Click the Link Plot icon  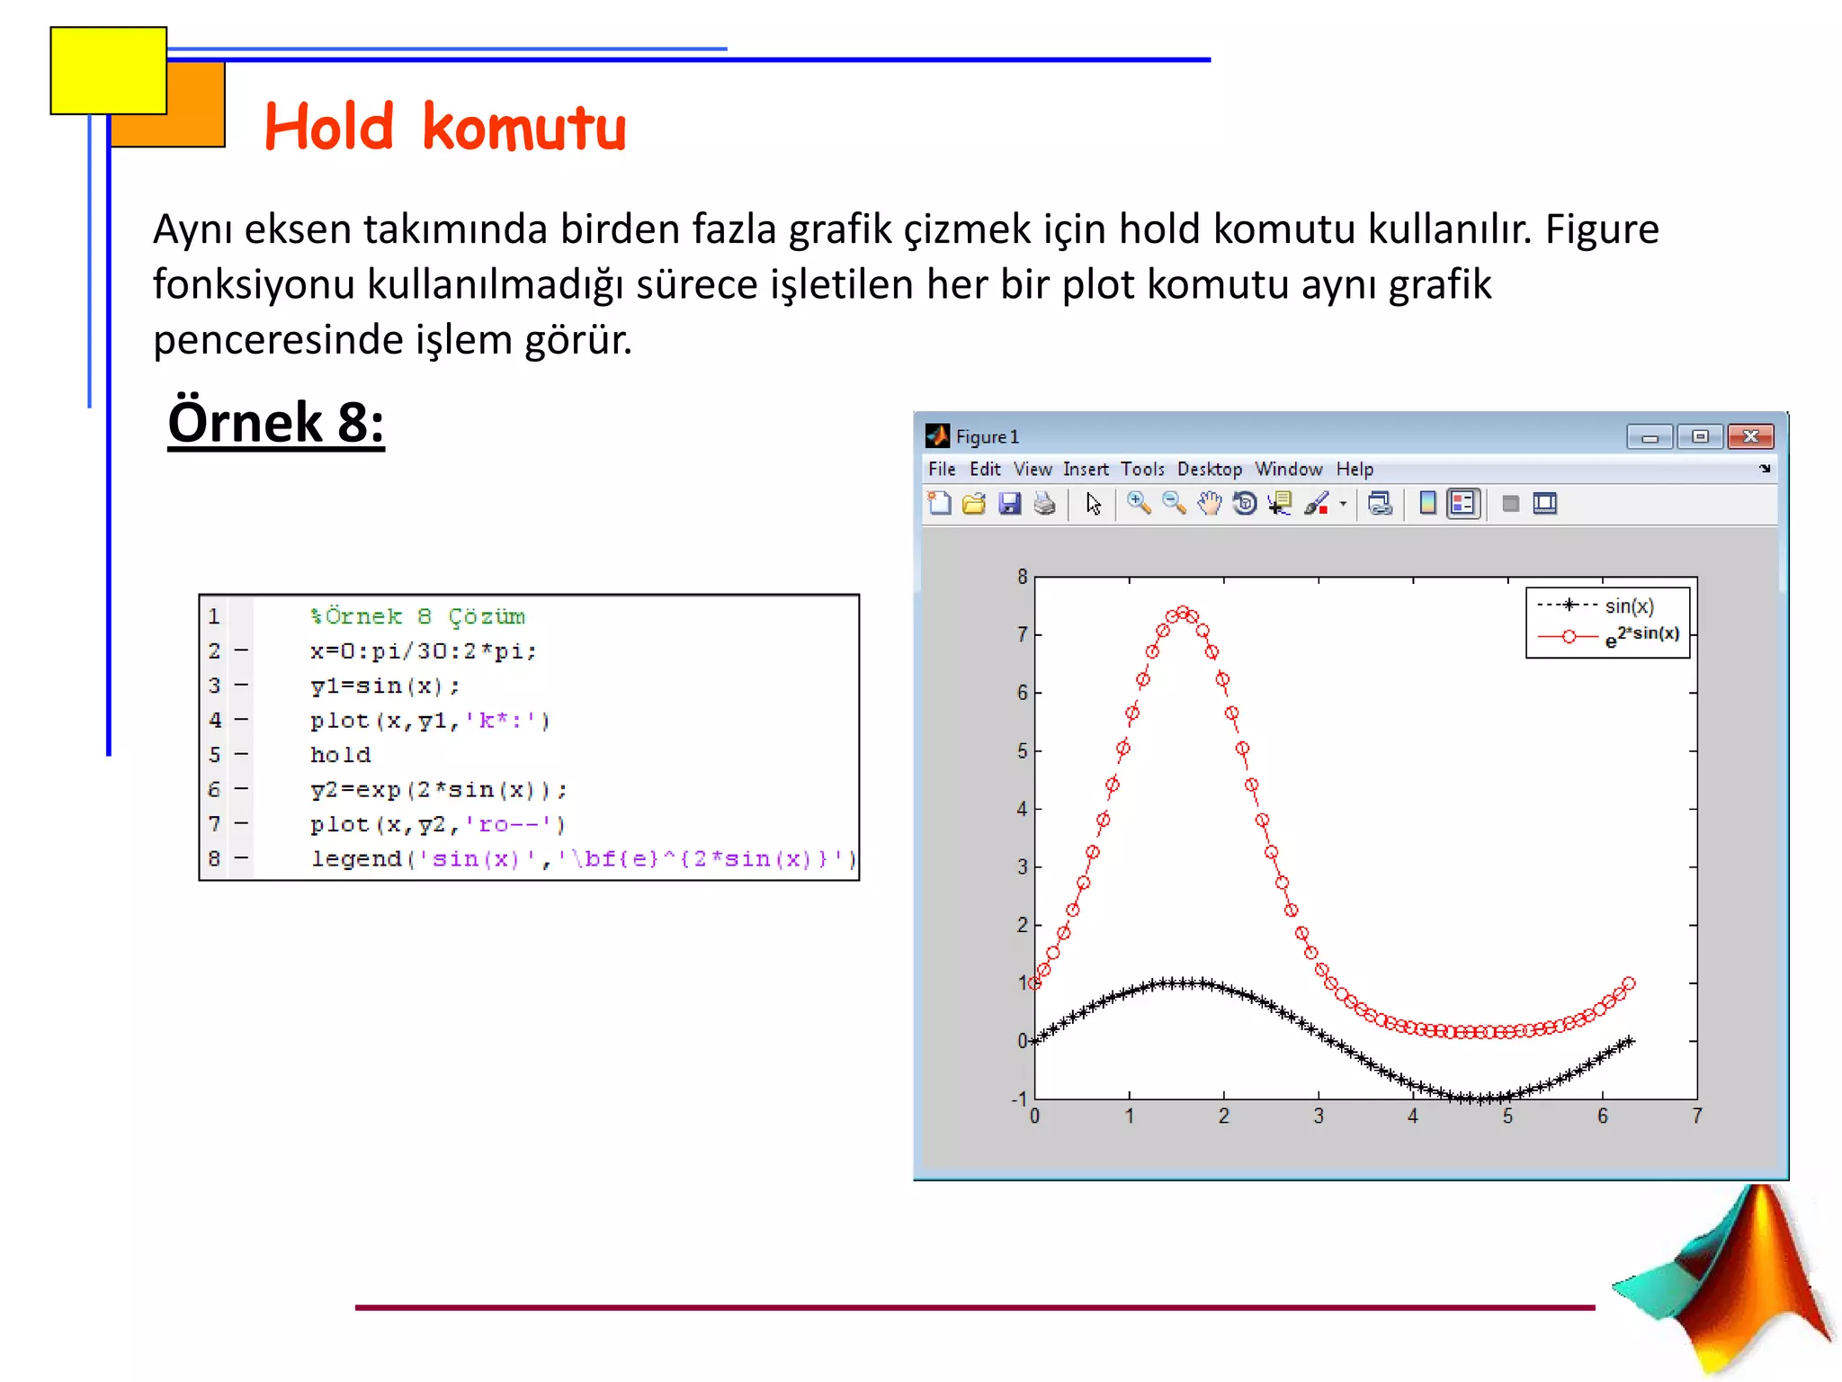tap(1381, 504)
